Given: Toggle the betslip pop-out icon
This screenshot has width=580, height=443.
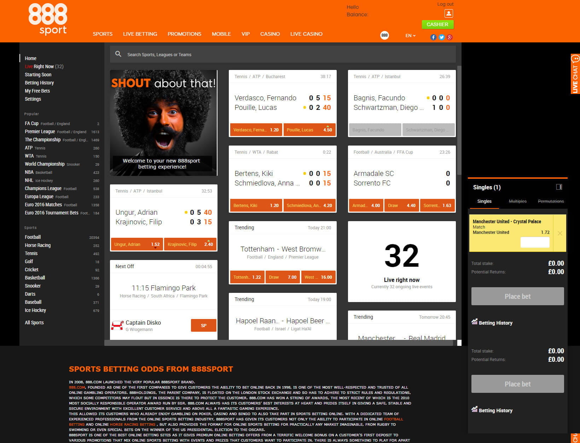Looking at the screenshot, I should click(559, 187).
